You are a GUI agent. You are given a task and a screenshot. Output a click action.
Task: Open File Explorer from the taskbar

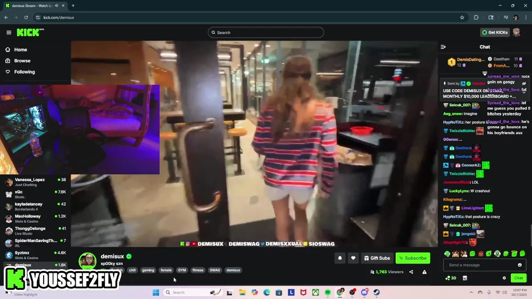pos(242,292)
